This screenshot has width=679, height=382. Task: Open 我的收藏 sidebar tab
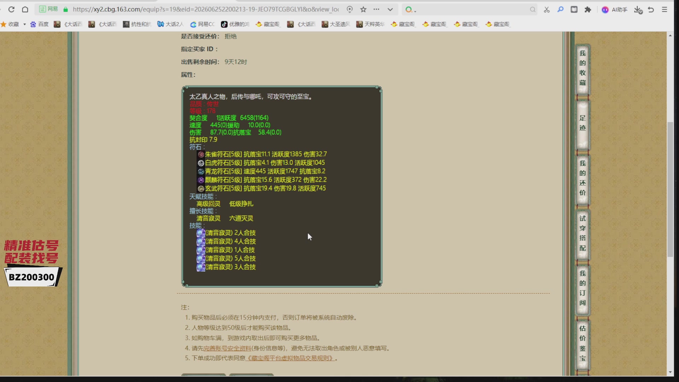pos(582,68)
